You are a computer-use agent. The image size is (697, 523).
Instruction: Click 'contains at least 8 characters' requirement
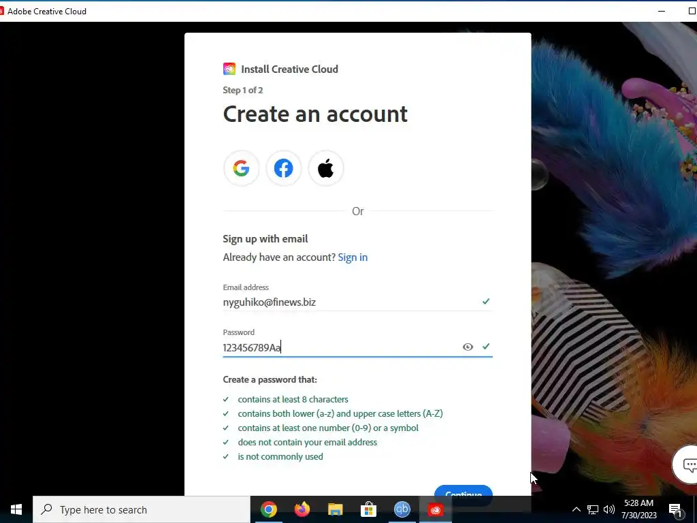[293, 399]
